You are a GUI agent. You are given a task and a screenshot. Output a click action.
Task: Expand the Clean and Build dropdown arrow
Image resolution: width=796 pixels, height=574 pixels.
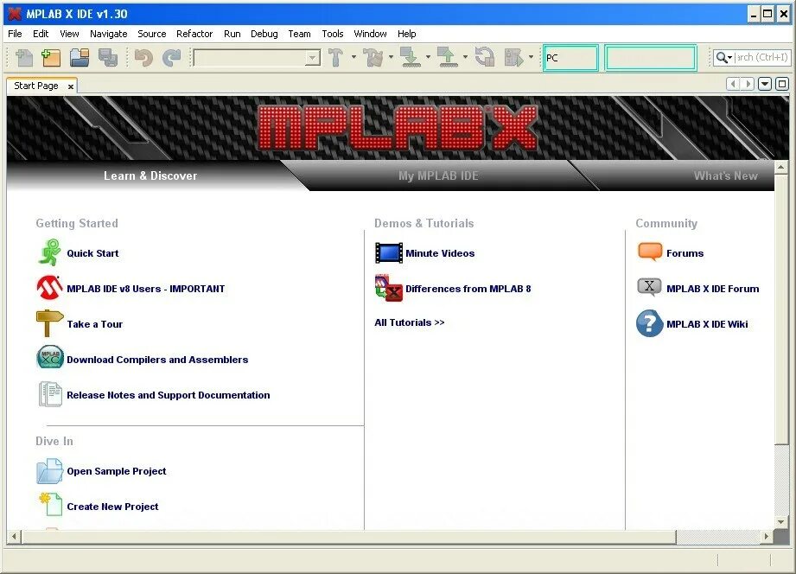391,57
